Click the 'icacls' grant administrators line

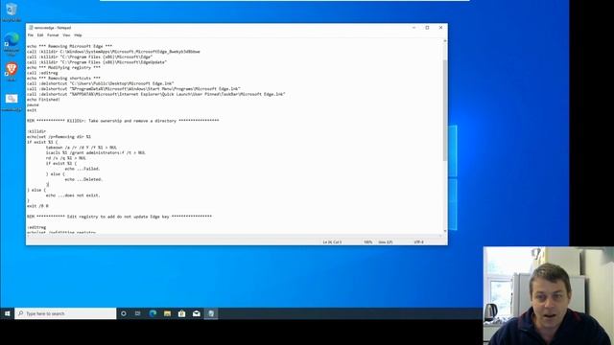tap(96, 152)
